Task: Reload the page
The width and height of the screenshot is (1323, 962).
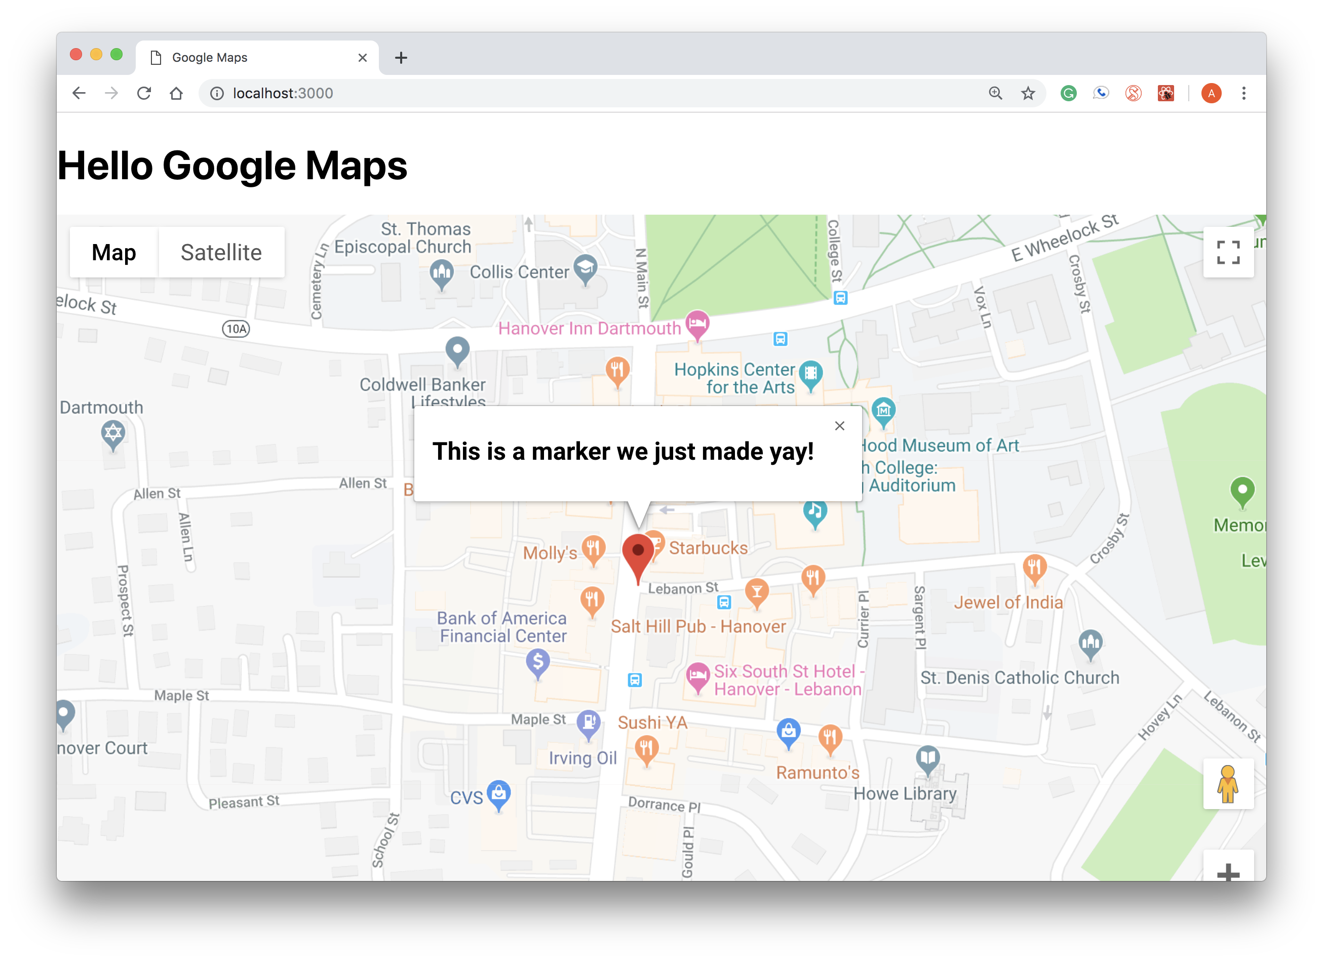Action: (144, 93)
